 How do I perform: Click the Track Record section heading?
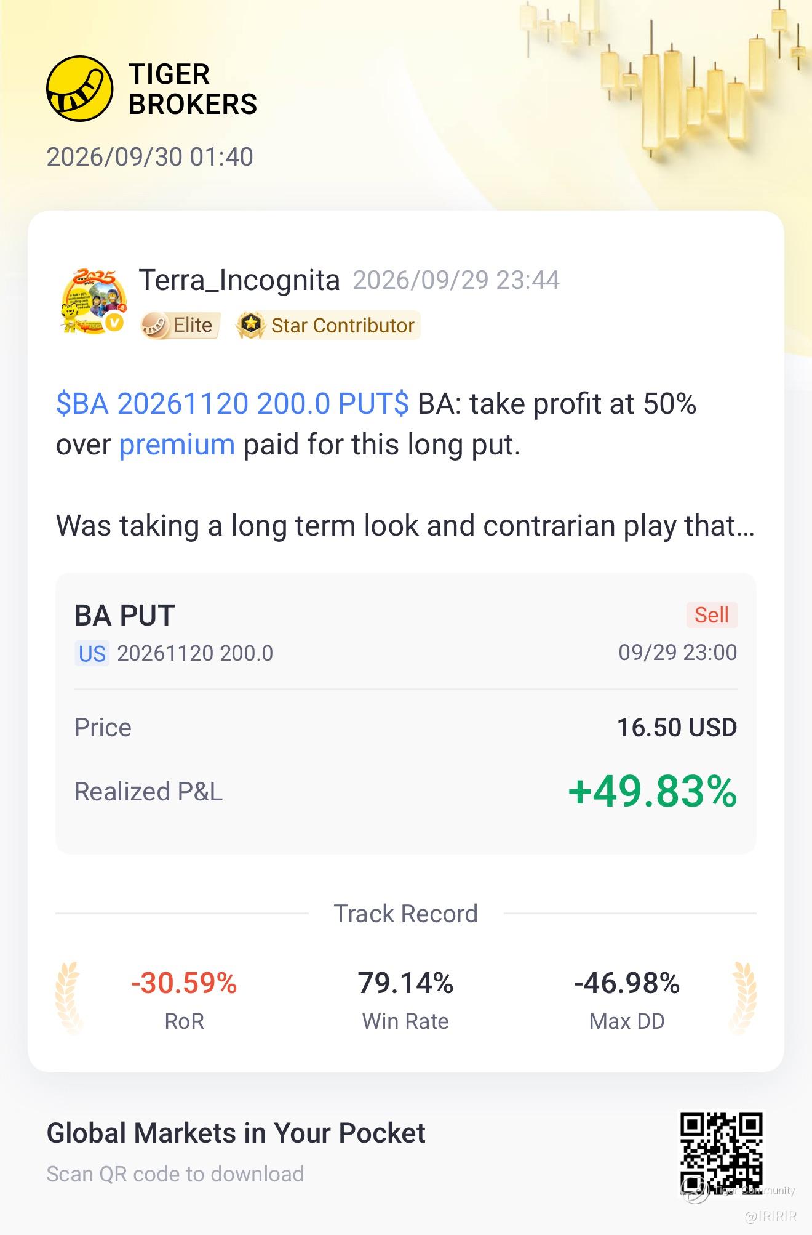405,914
